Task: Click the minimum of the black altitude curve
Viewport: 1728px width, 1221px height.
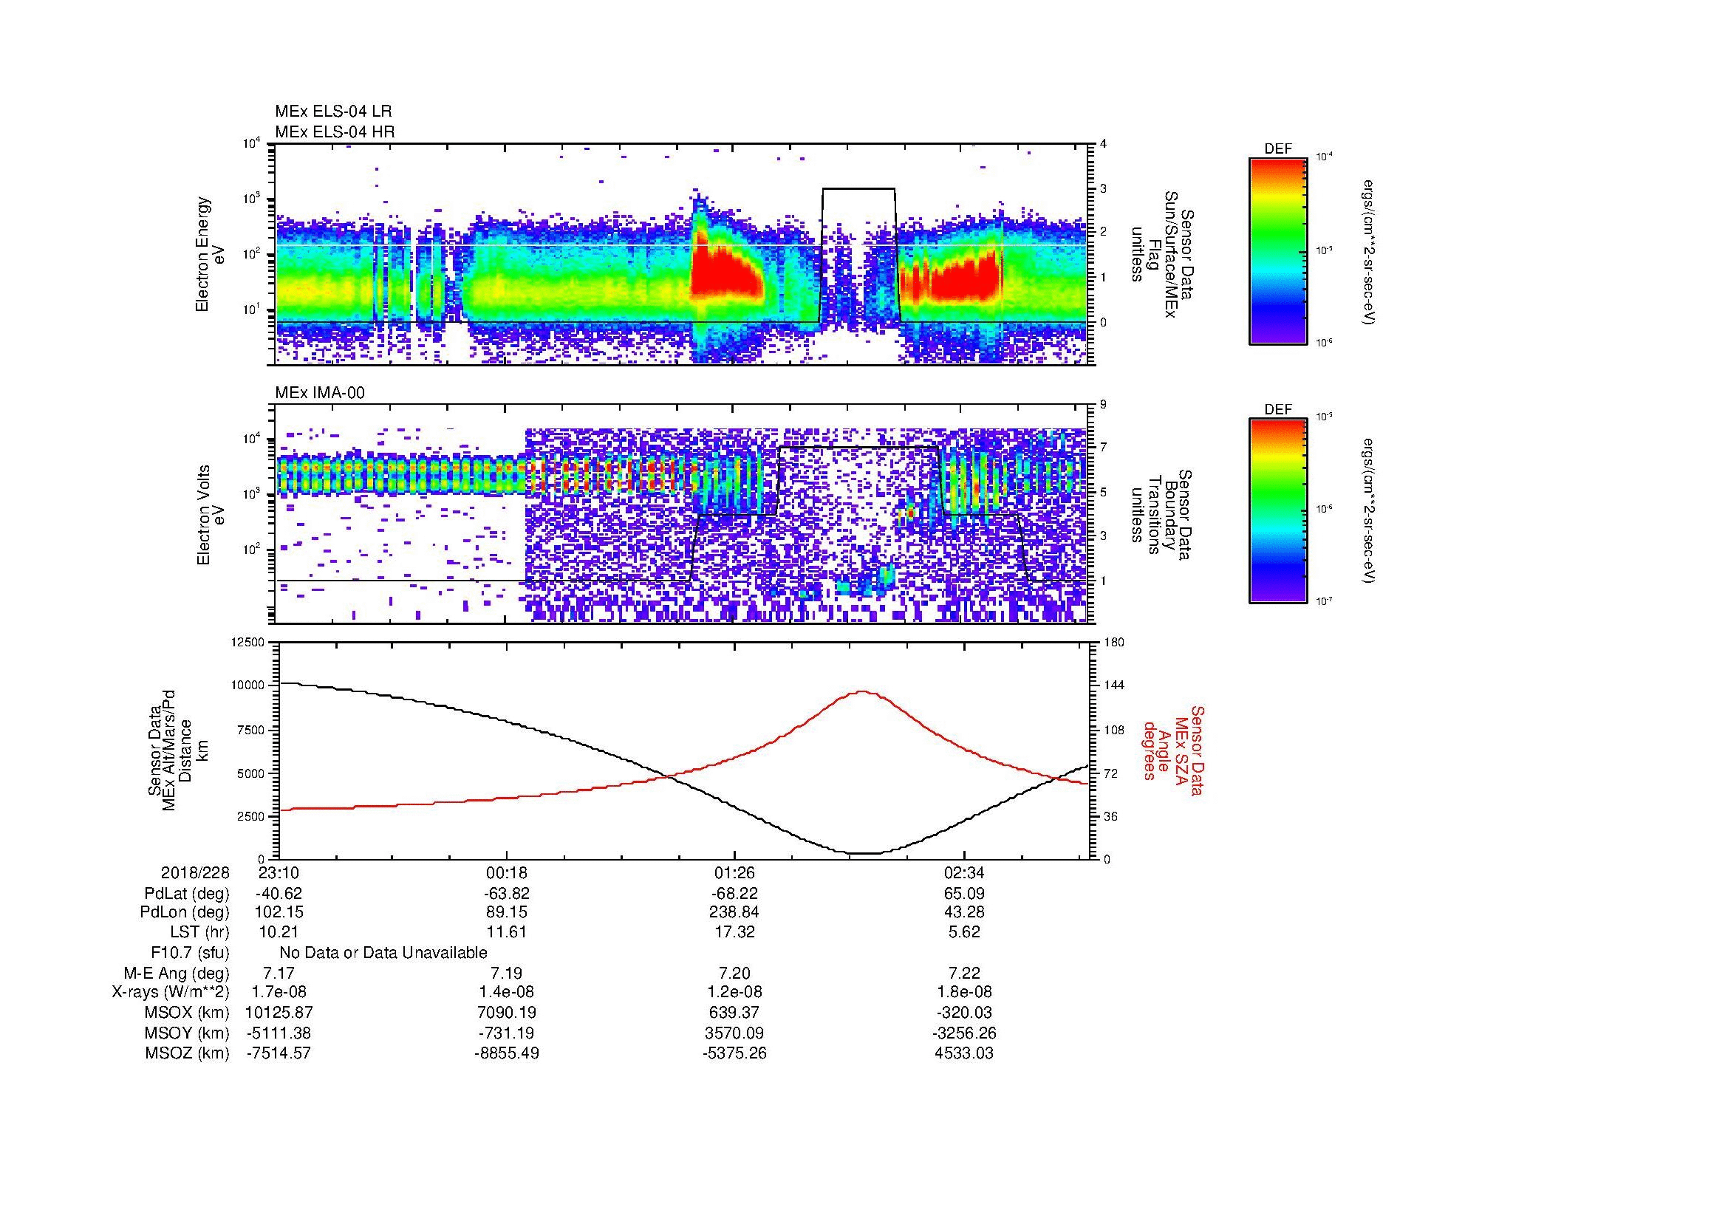Action: (863, 853)
